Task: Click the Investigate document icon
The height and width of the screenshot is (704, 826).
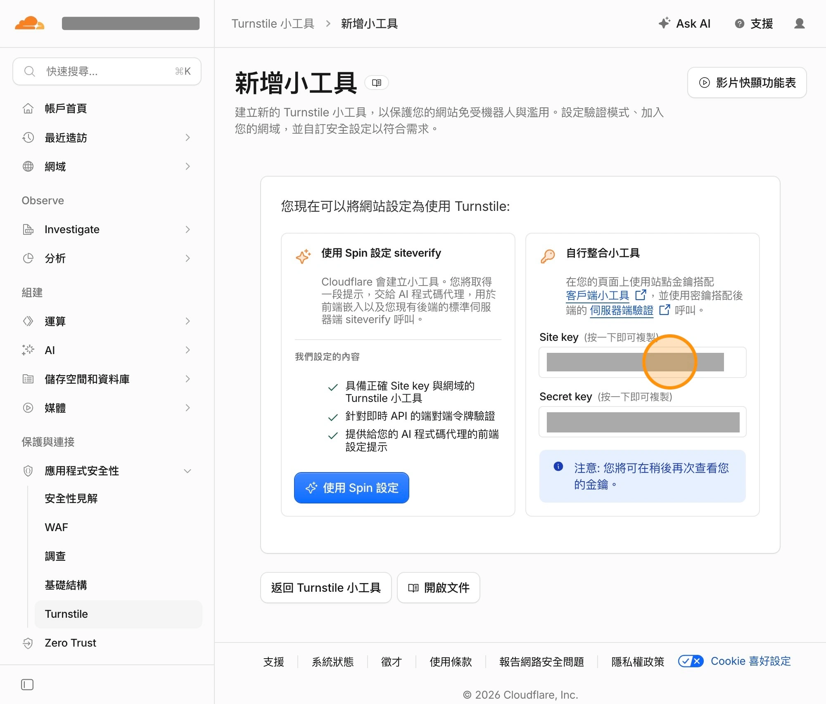Action: (x=28, y=229)
